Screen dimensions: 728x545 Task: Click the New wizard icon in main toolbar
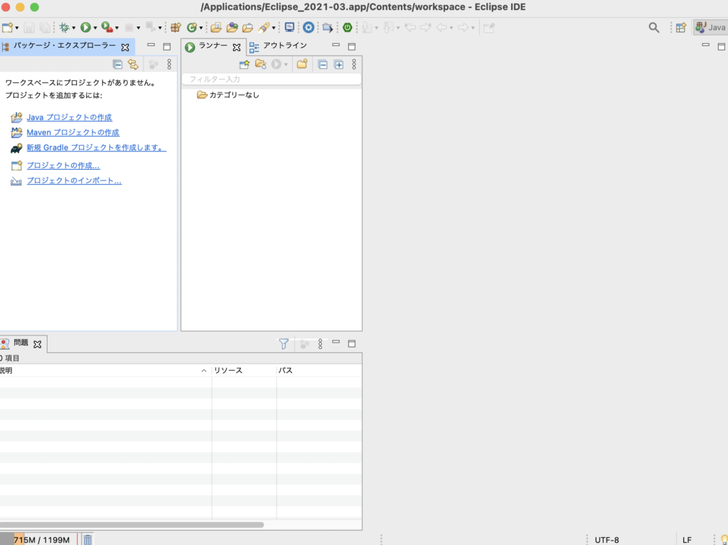pyautogui.click(x=7, y=28)
